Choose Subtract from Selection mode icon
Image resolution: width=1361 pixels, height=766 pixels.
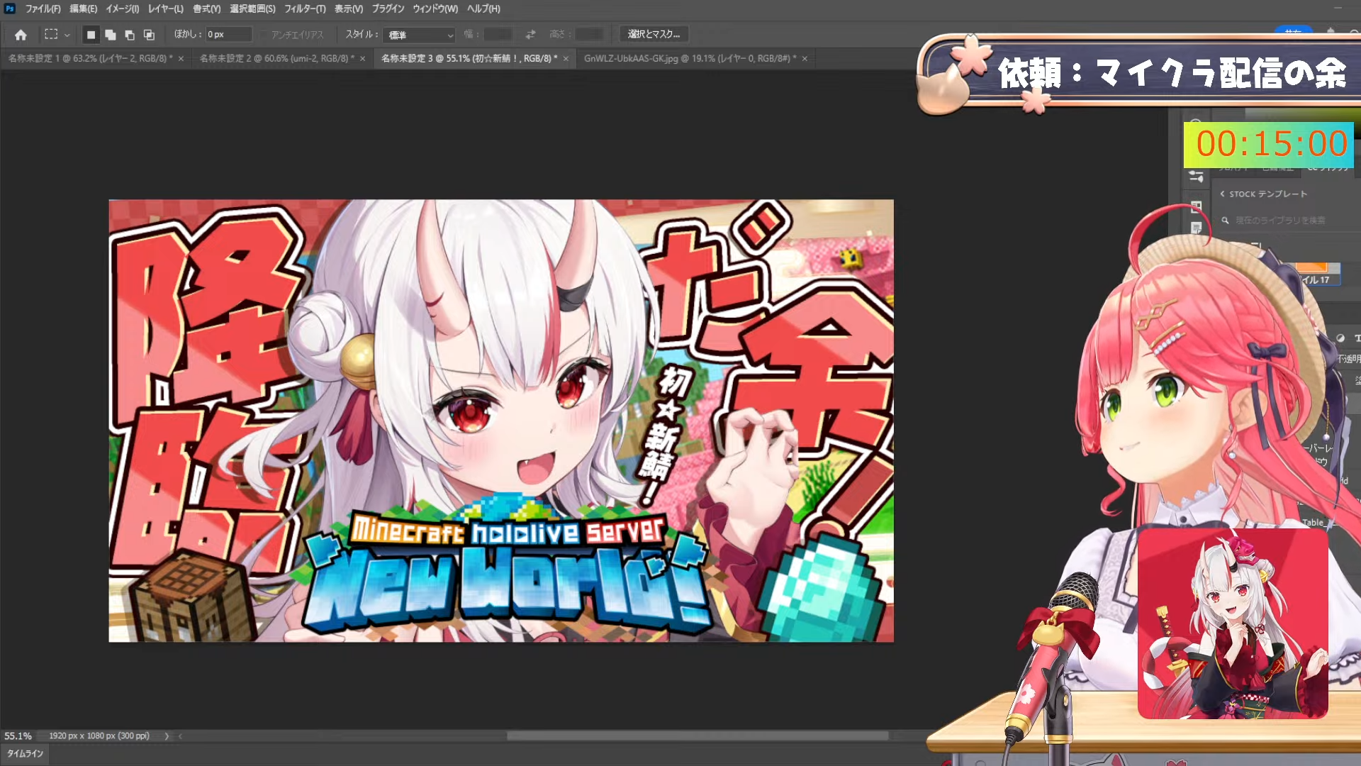point(129,35)
